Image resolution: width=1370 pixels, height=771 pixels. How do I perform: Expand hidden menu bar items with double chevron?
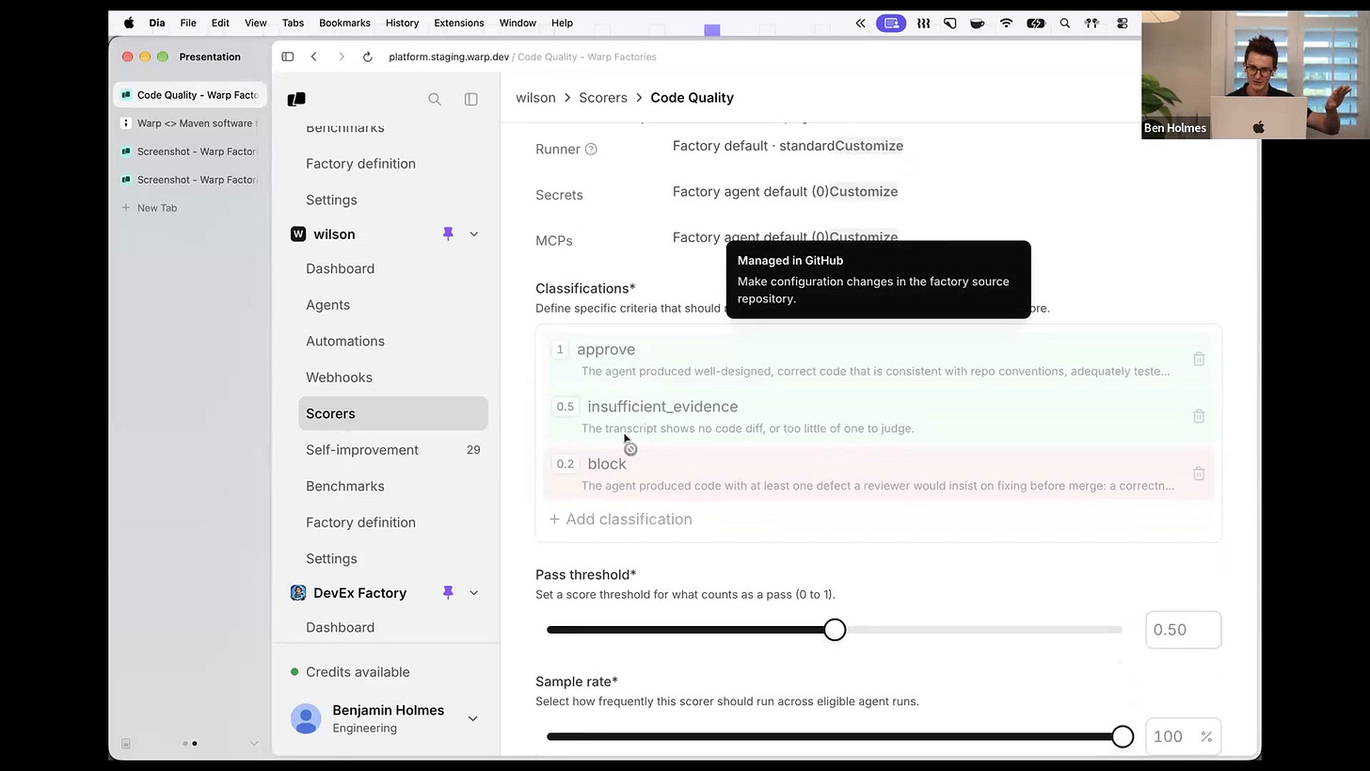click(x=860, y=23)
